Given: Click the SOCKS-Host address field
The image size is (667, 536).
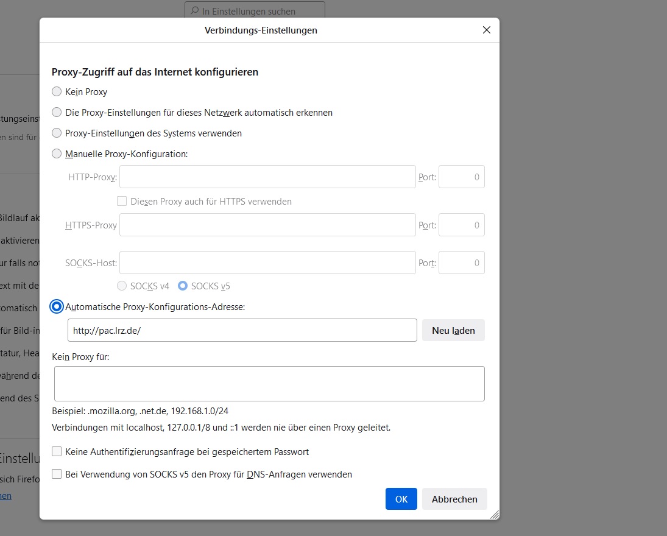Looking at the screenshot, I should tap(267, 263).
